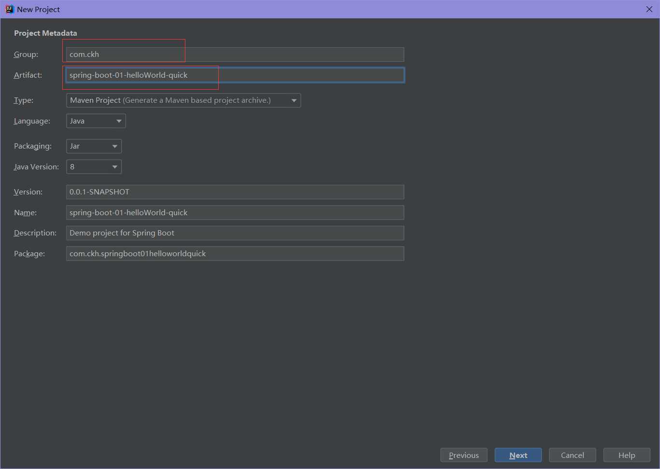Click the Name input field

tap(235, 213)
